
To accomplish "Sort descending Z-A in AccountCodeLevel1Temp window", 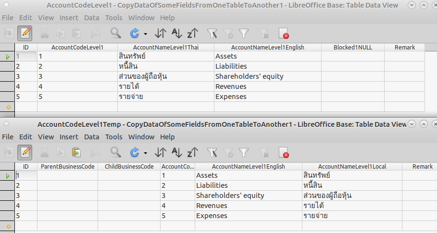I will (193, 153).
